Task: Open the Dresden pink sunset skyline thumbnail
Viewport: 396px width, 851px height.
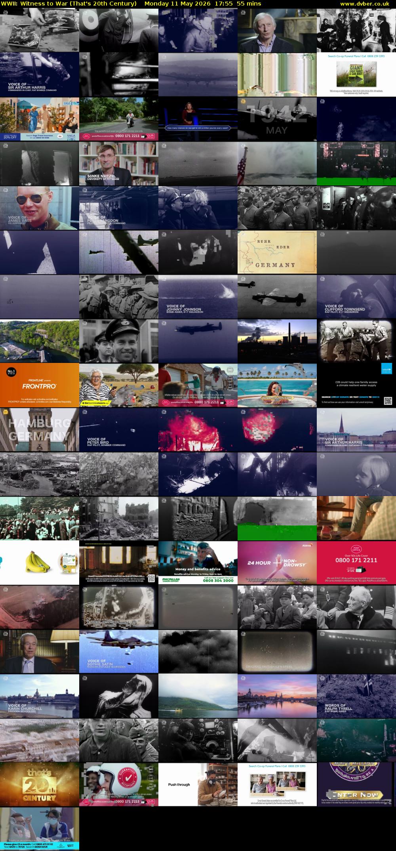Action: click(x=277, y=696)
